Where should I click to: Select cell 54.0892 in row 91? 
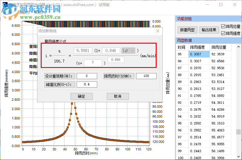[x=220, y=96]
